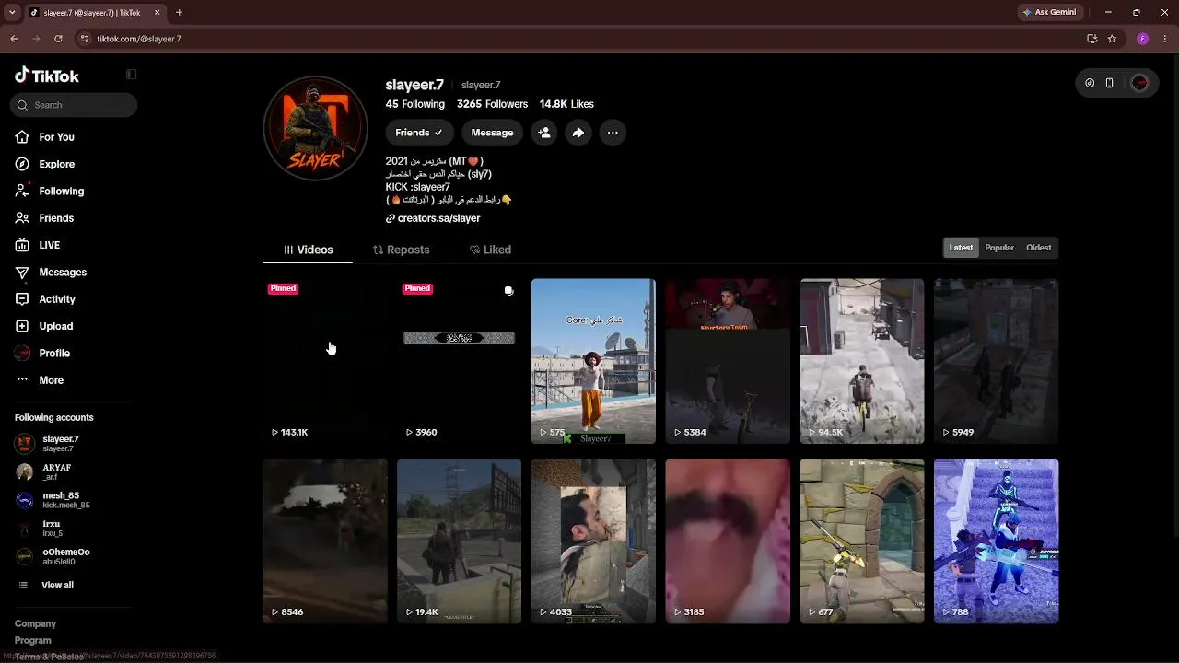Open the pinned video with 143.1K views
Image resolution: width=1179 pixels, height=663 pixels.
click(x=324, y=361)
